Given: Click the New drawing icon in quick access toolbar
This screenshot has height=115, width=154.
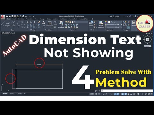Looking at the screenshot, I should click(7, 16).
